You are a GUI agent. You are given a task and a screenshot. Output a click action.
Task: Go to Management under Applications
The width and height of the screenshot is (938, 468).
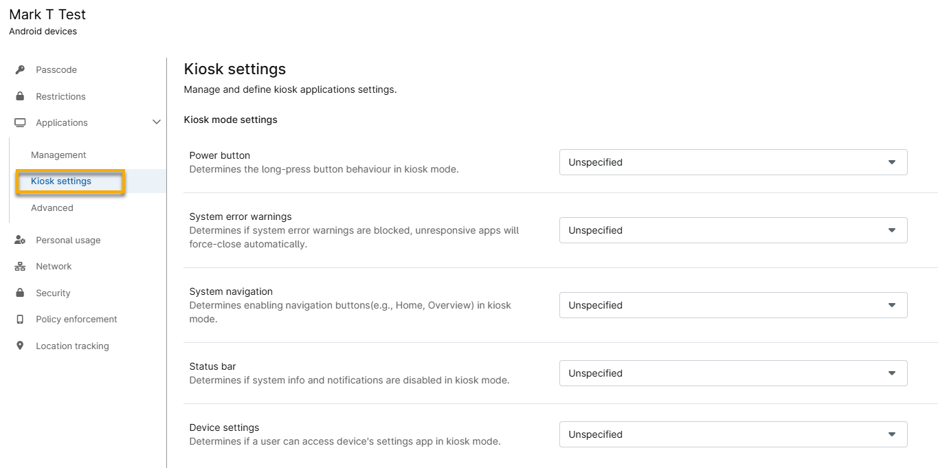coord(58,155)
